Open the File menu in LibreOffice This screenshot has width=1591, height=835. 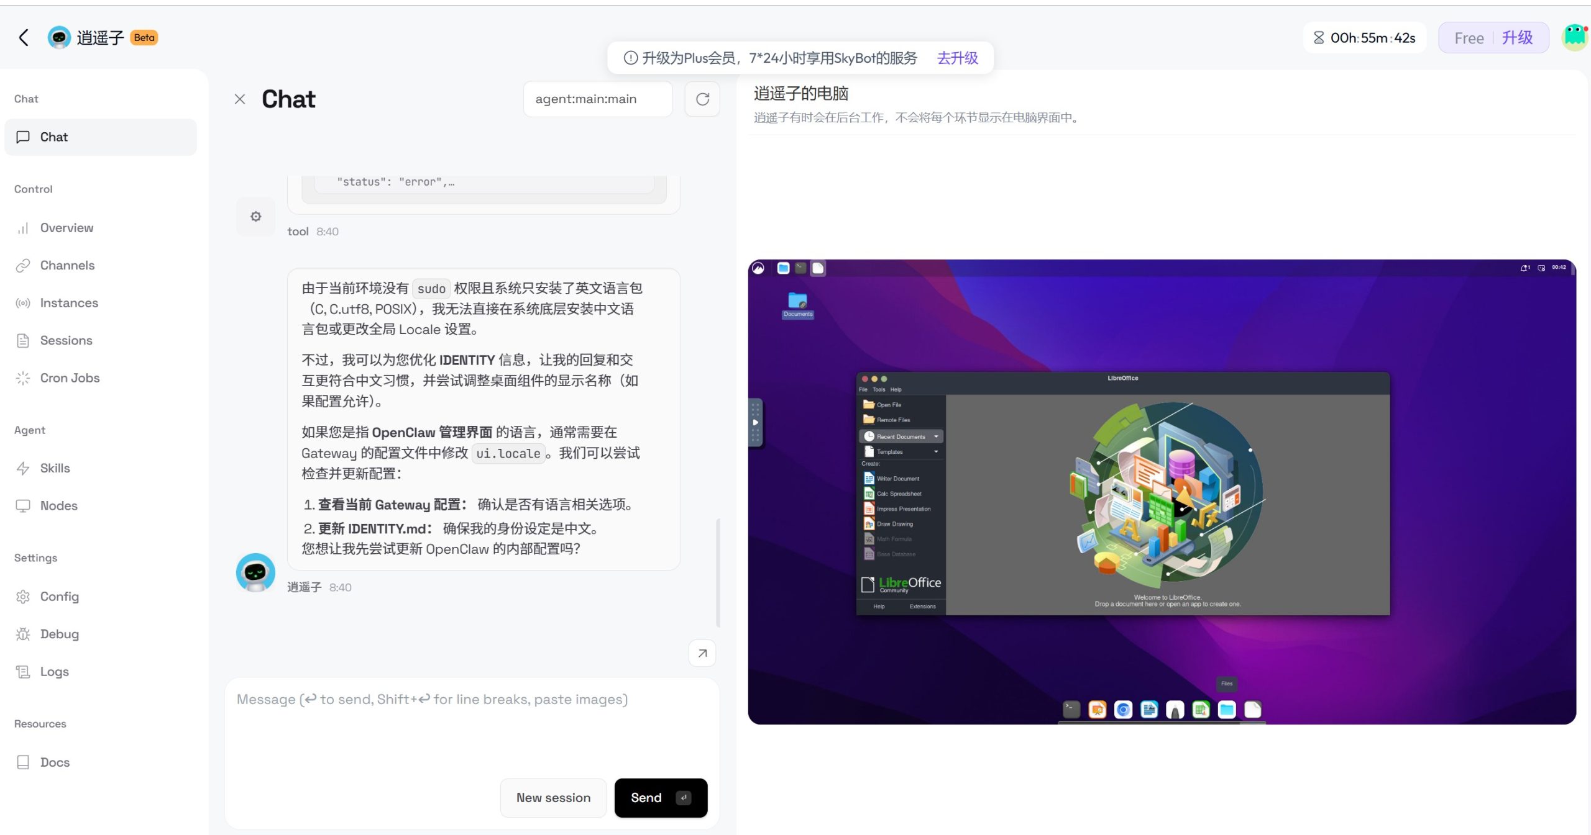[863, 389]
